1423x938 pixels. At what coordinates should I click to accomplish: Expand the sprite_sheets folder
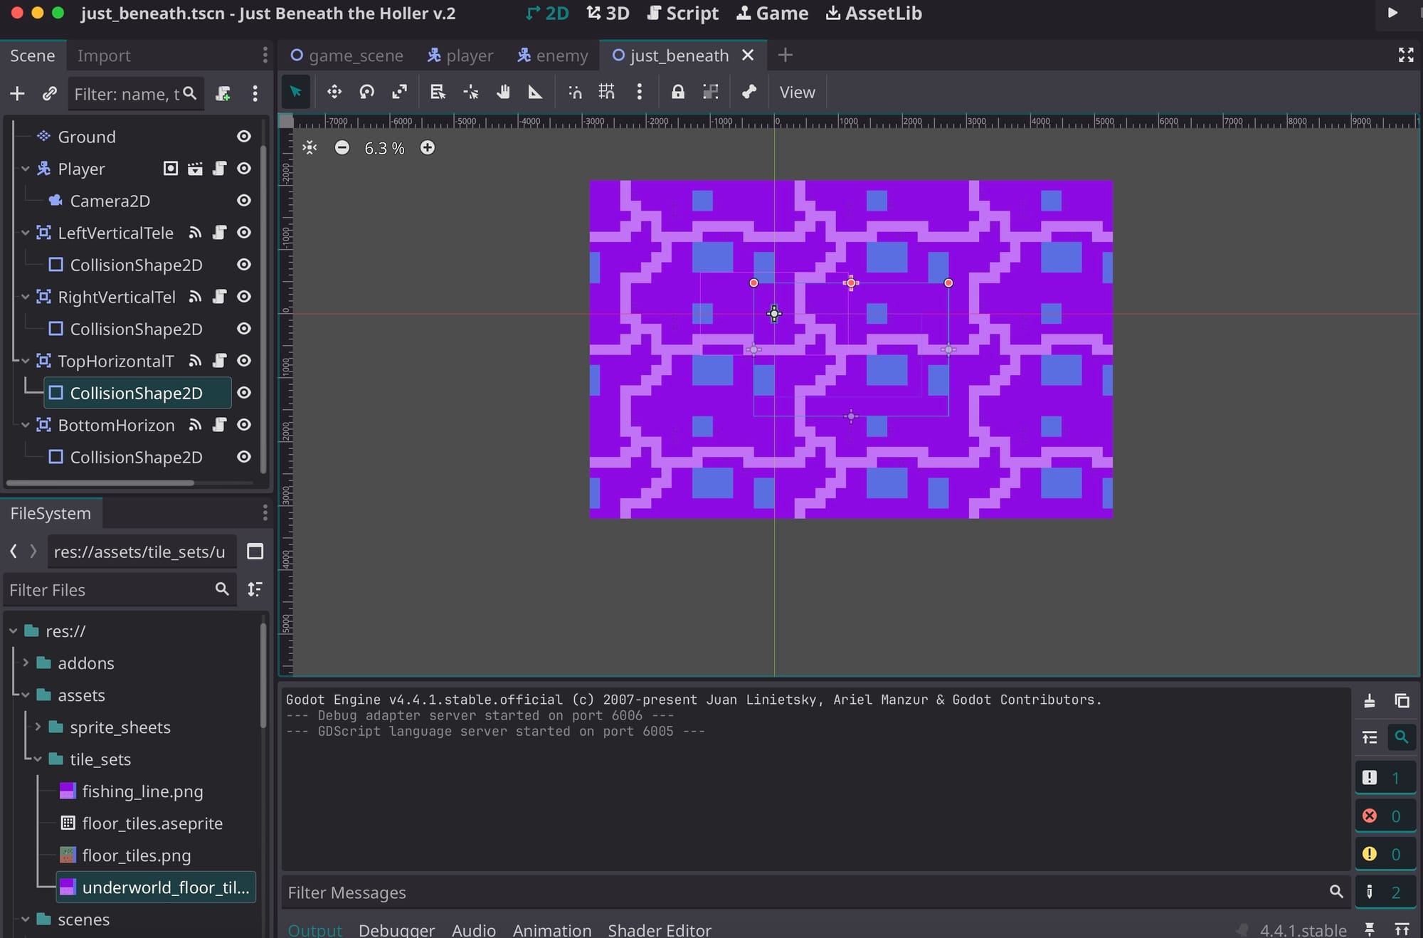click(x=38, y=727)
